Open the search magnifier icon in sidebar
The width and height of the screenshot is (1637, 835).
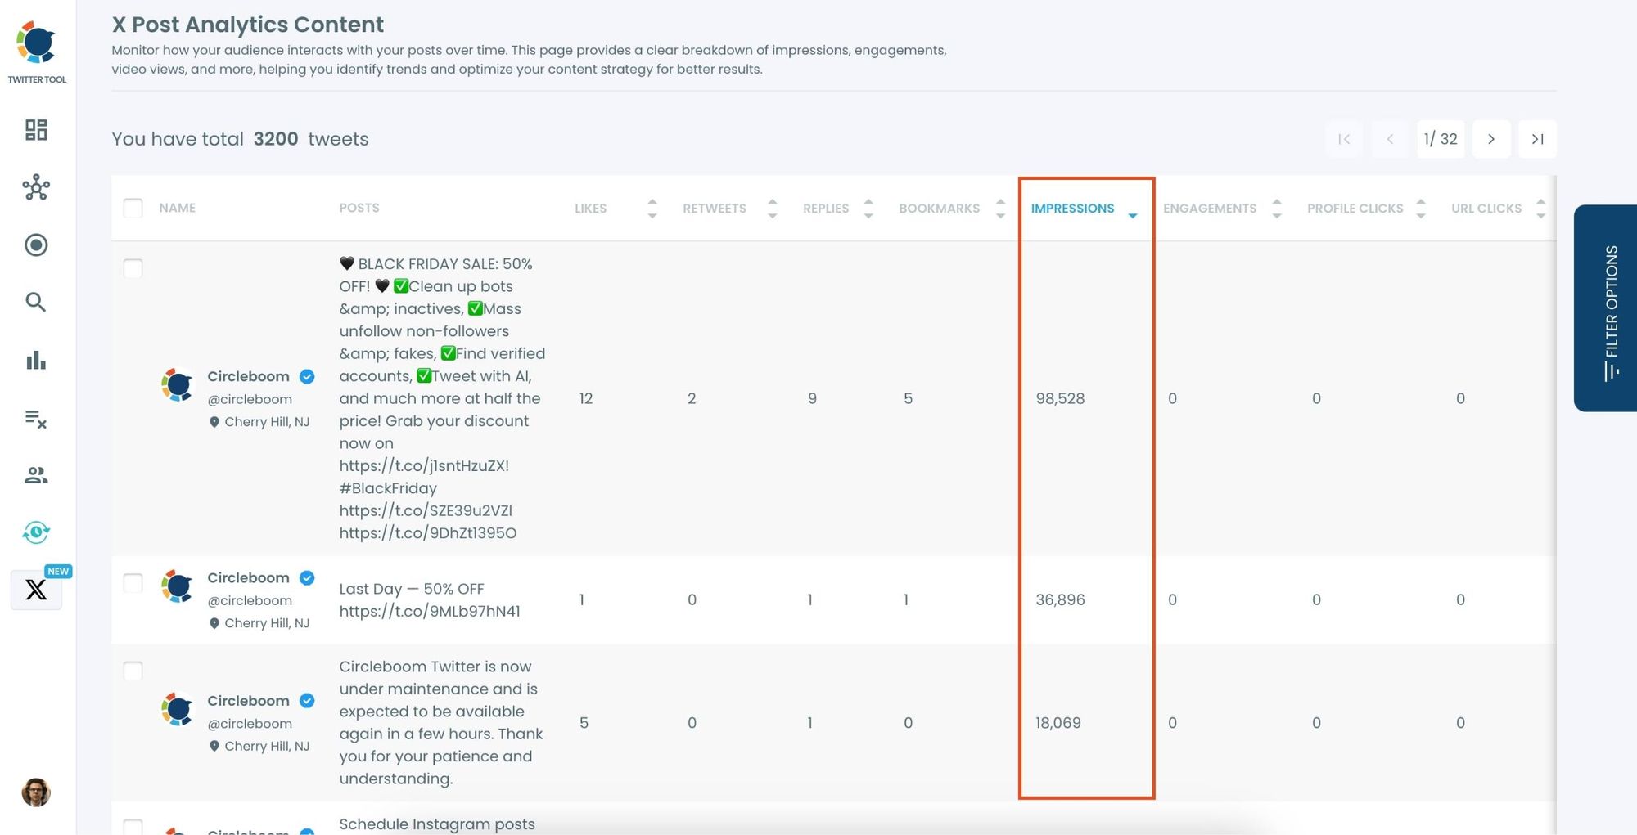tap(36, 303)
